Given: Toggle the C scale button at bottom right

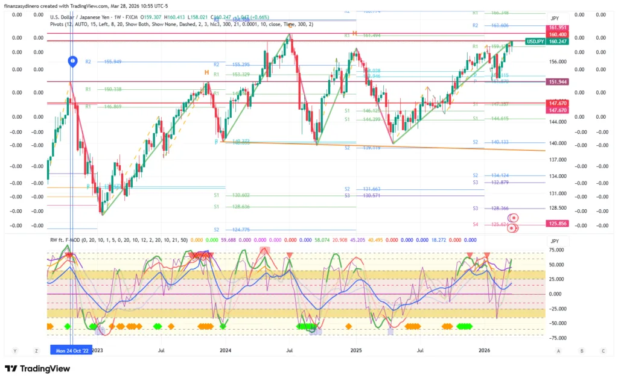Looking at the screenshot, I should click(x=603, y=350).
